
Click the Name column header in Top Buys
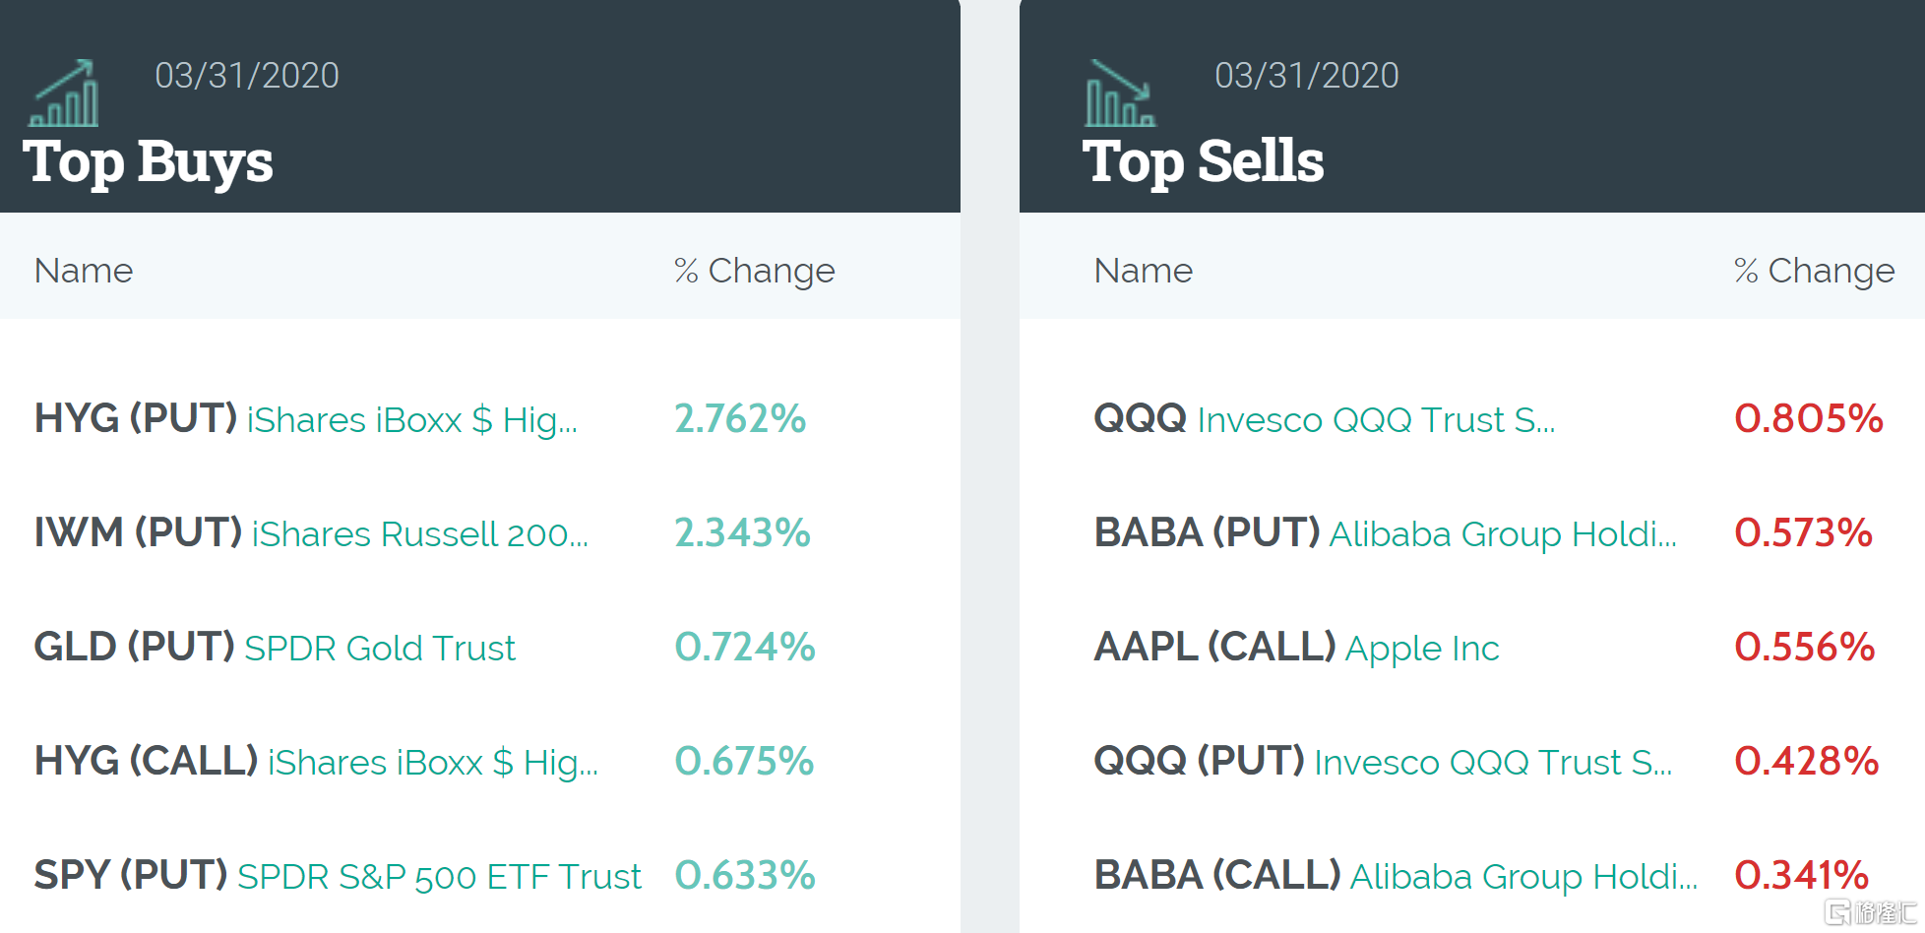pos(84,271)
